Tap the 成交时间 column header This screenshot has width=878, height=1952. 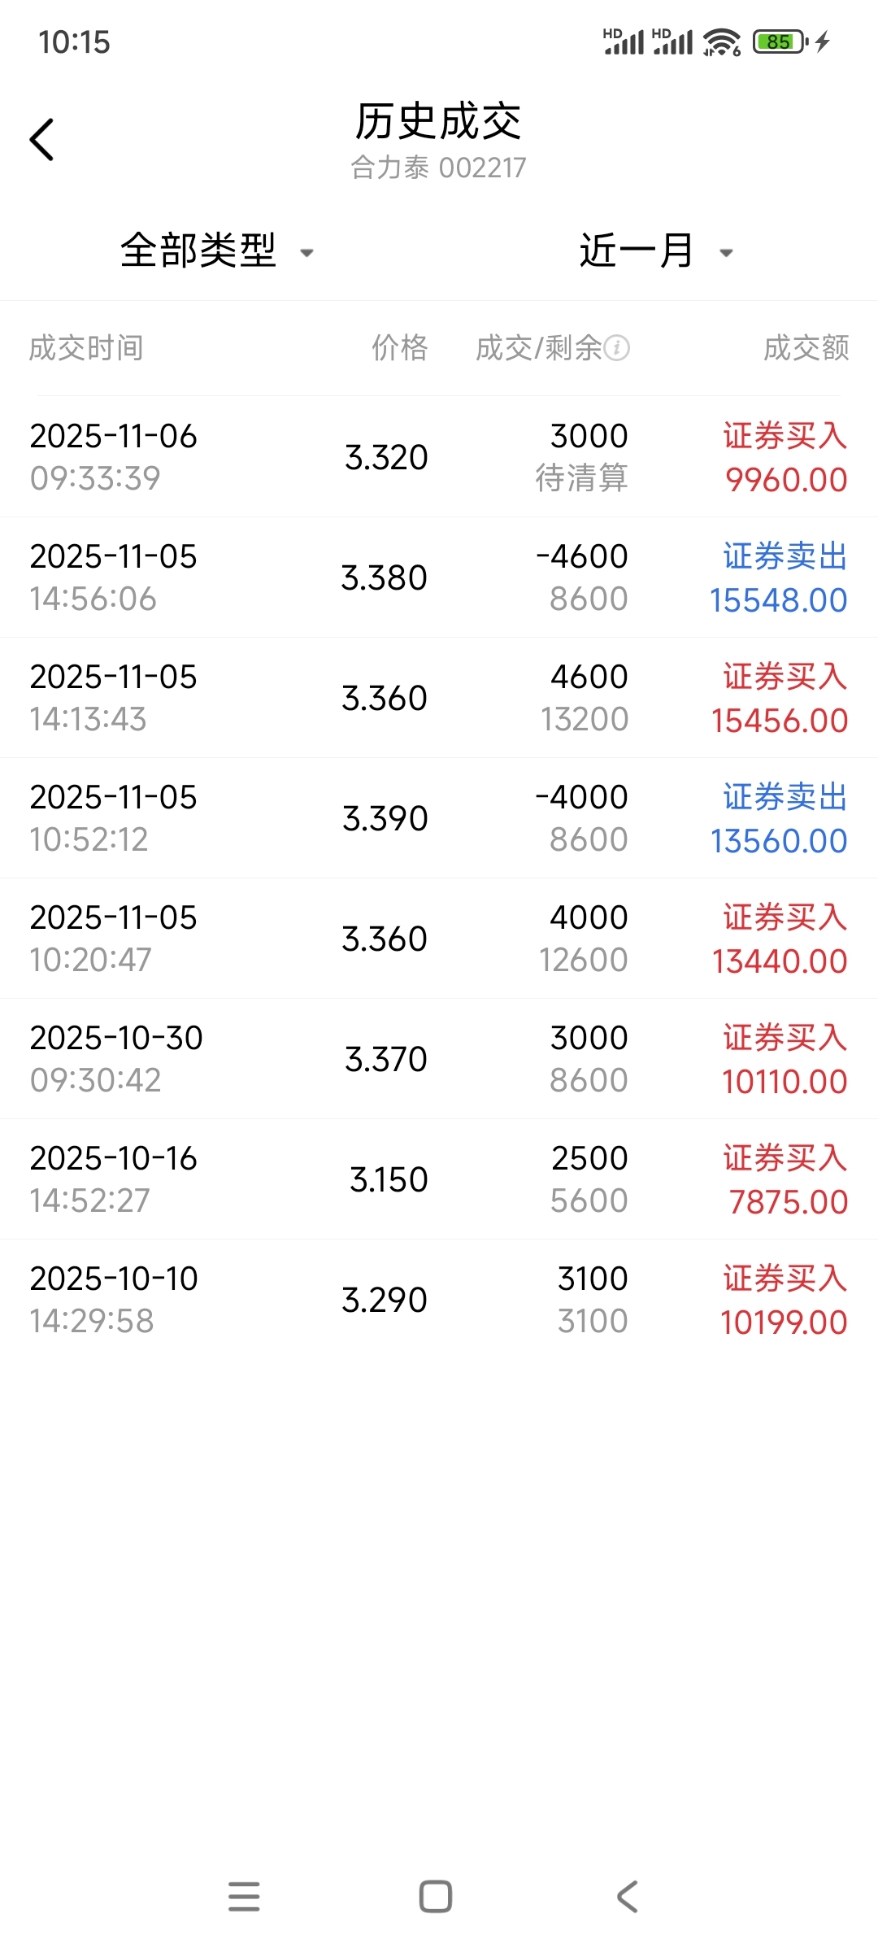pyautogui.click(x=86, y=348)
